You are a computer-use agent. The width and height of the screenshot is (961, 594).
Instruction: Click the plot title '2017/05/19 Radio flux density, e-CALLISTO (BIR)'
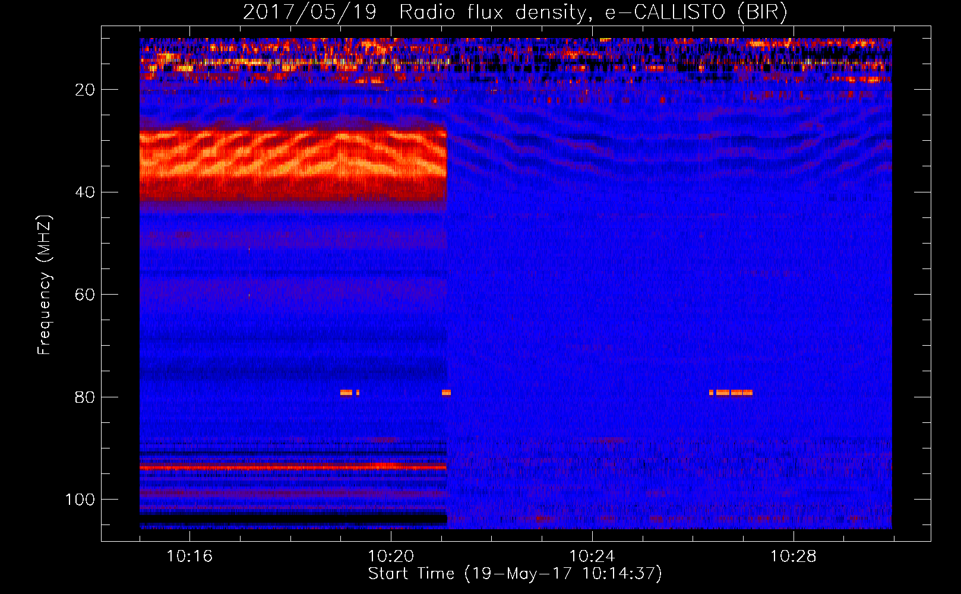tap(515, 12)
